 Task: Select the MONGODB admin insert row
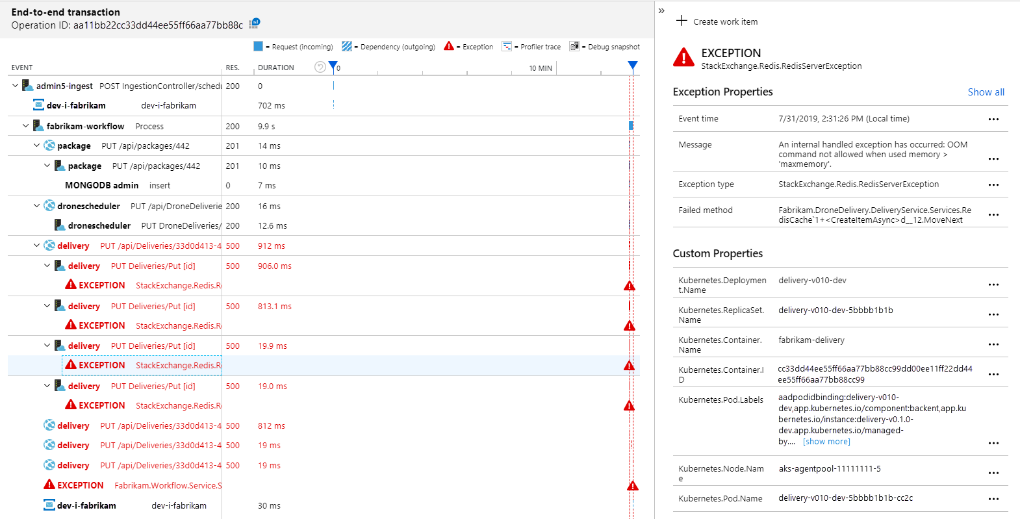324,185
